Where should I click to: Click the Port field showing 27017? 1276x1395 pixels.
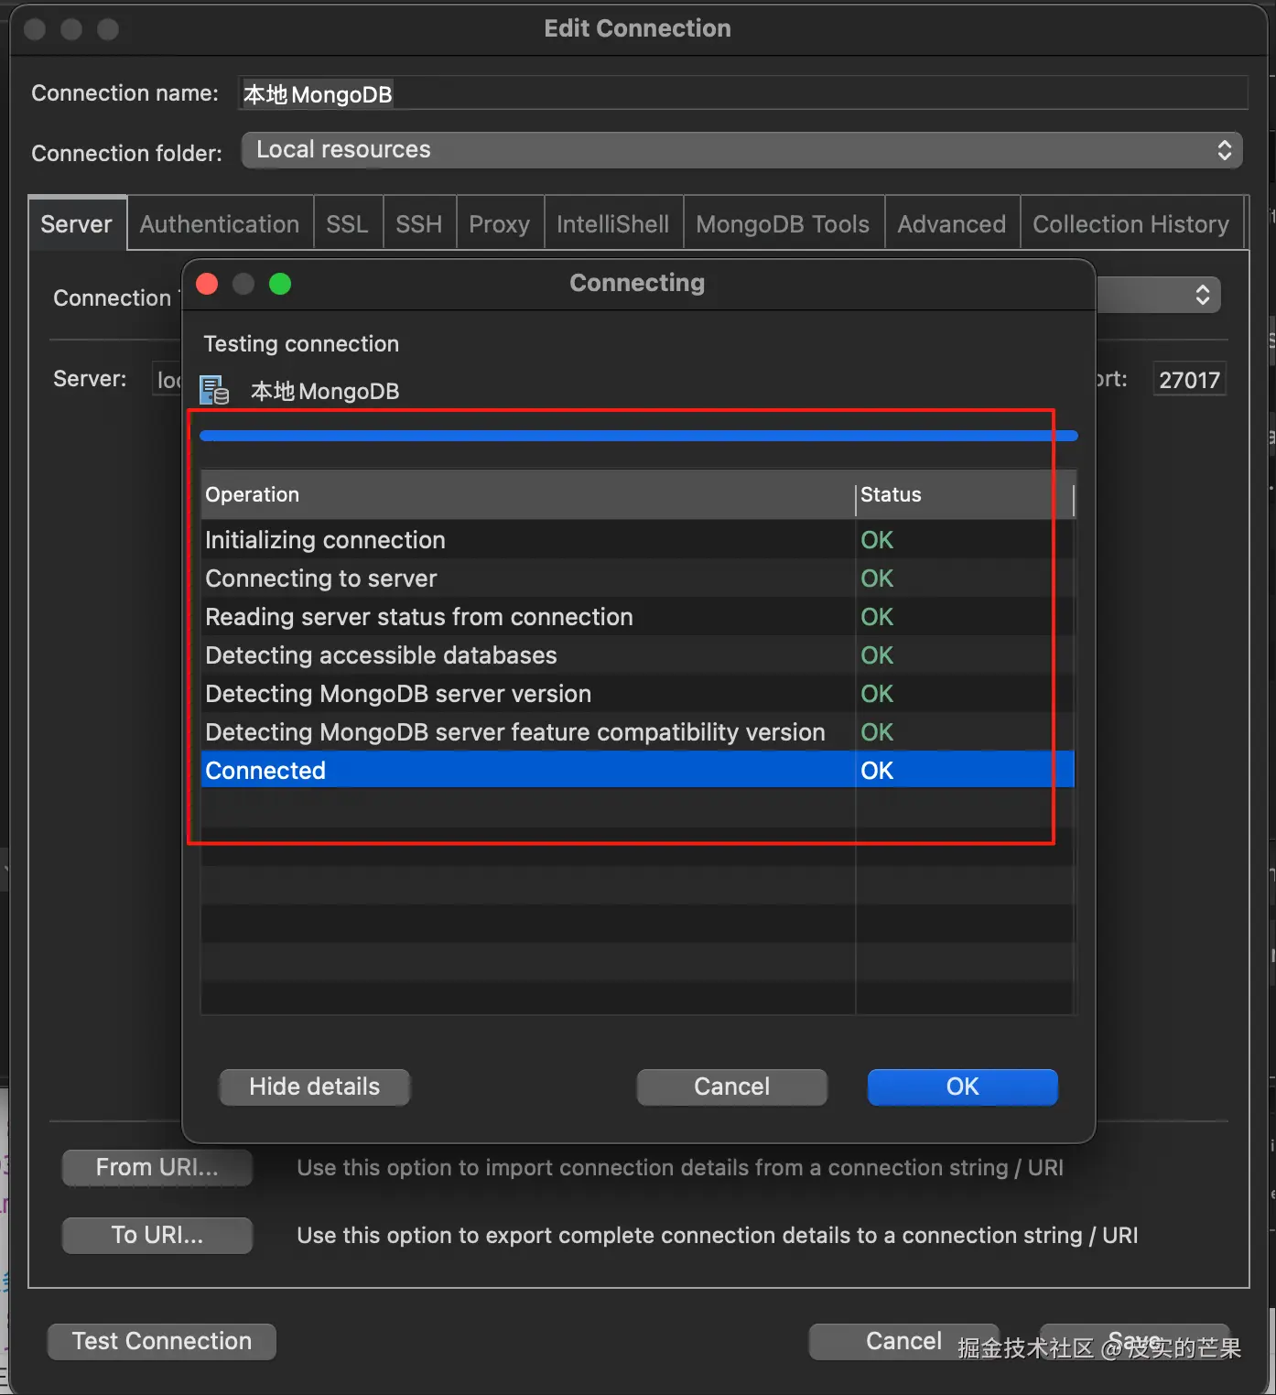click(1189, 379)
